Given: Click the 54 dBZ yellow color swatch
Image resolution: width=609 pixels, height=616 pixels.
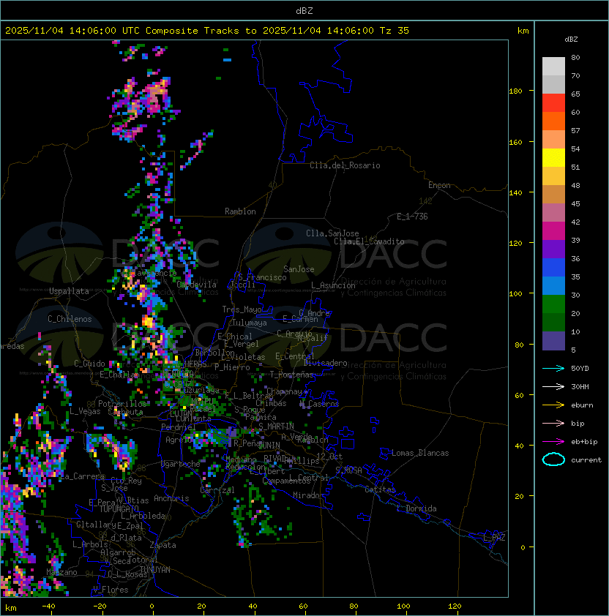Looking at the screenshot, I should click(x=553, y=158).
